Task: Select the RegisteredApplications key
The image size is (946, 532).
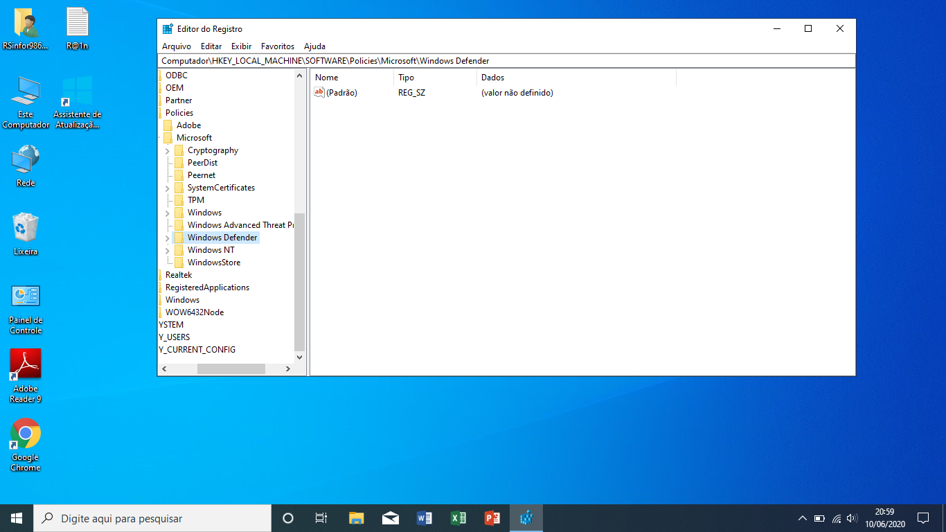Action: [x=207, y=287]
